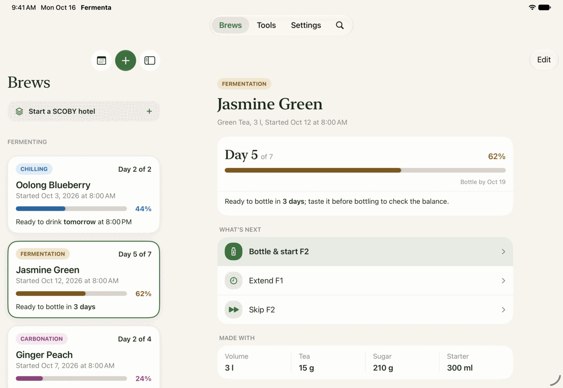Click Oolong Blueberry card progress bar
Image resolution: width=563 pixels, height=388 pixels.
click(71, 209)
